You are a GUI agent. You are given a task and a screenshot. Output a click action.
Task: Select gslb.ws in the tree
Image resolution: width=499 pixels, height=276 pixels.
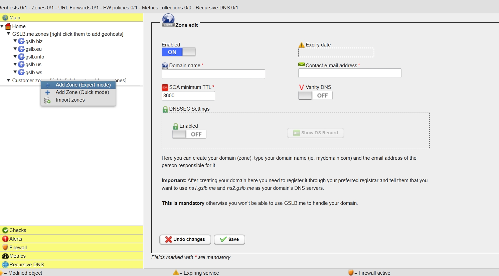[34, 73]
